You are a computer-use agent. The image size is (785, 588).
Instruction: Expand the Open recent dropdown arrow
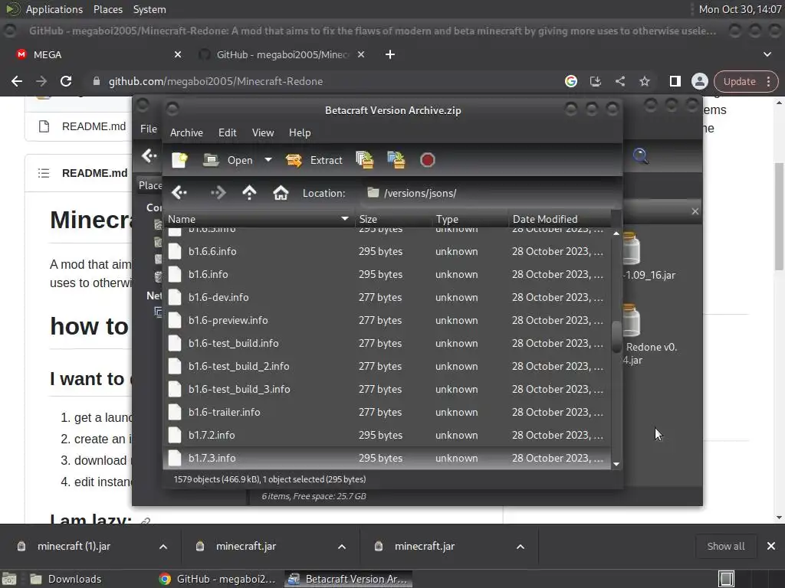pos(268,160)
